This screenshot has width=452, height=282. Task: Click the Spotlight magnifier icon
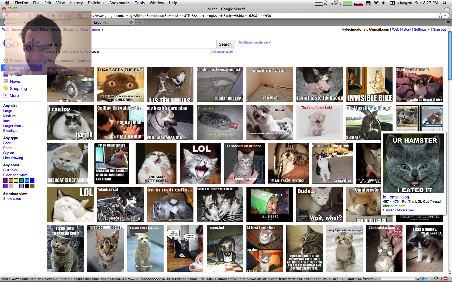pyautogui.click(x=444, y=3)
